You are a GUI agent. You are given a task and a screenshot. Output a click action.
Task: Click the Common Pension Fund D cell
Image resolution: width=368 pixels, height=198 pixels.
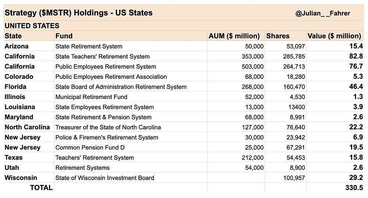pos(90,147)
